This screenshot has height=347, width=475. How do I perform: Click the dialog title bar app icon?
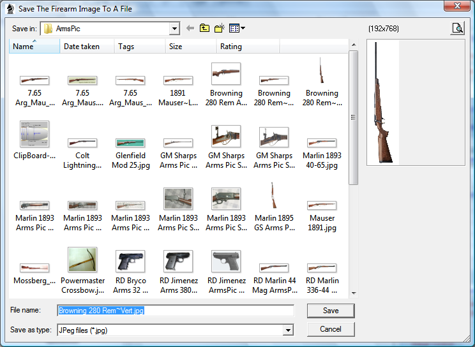(11, 8)
